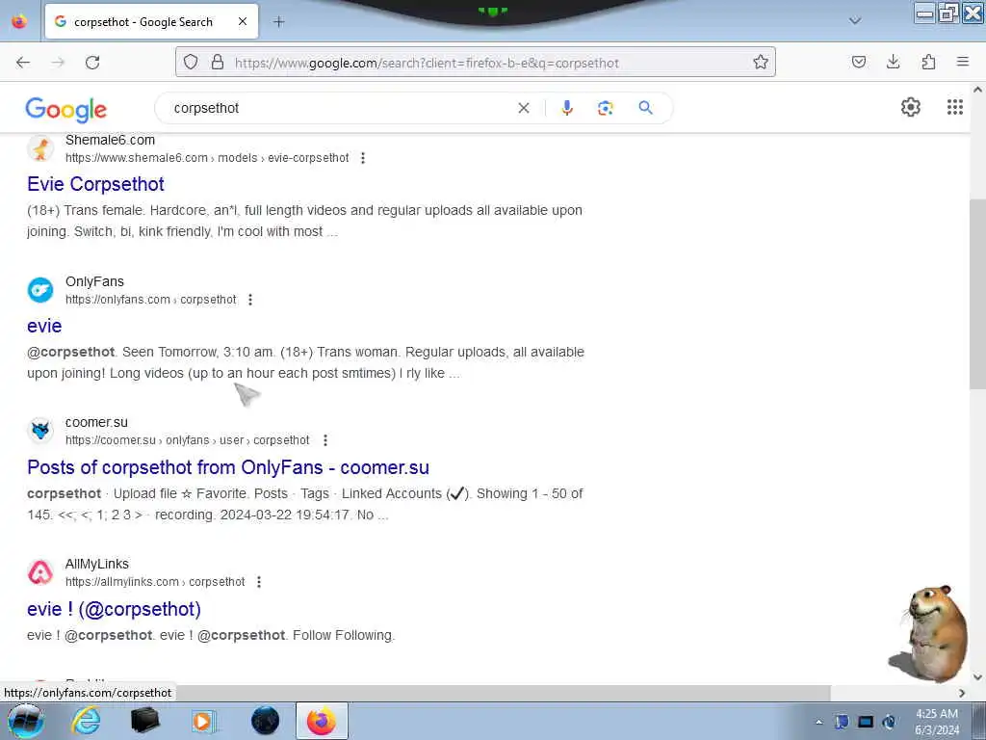
Task: Clear the Google search box with X
Action: pyautogui.click(x=523, y=108)
